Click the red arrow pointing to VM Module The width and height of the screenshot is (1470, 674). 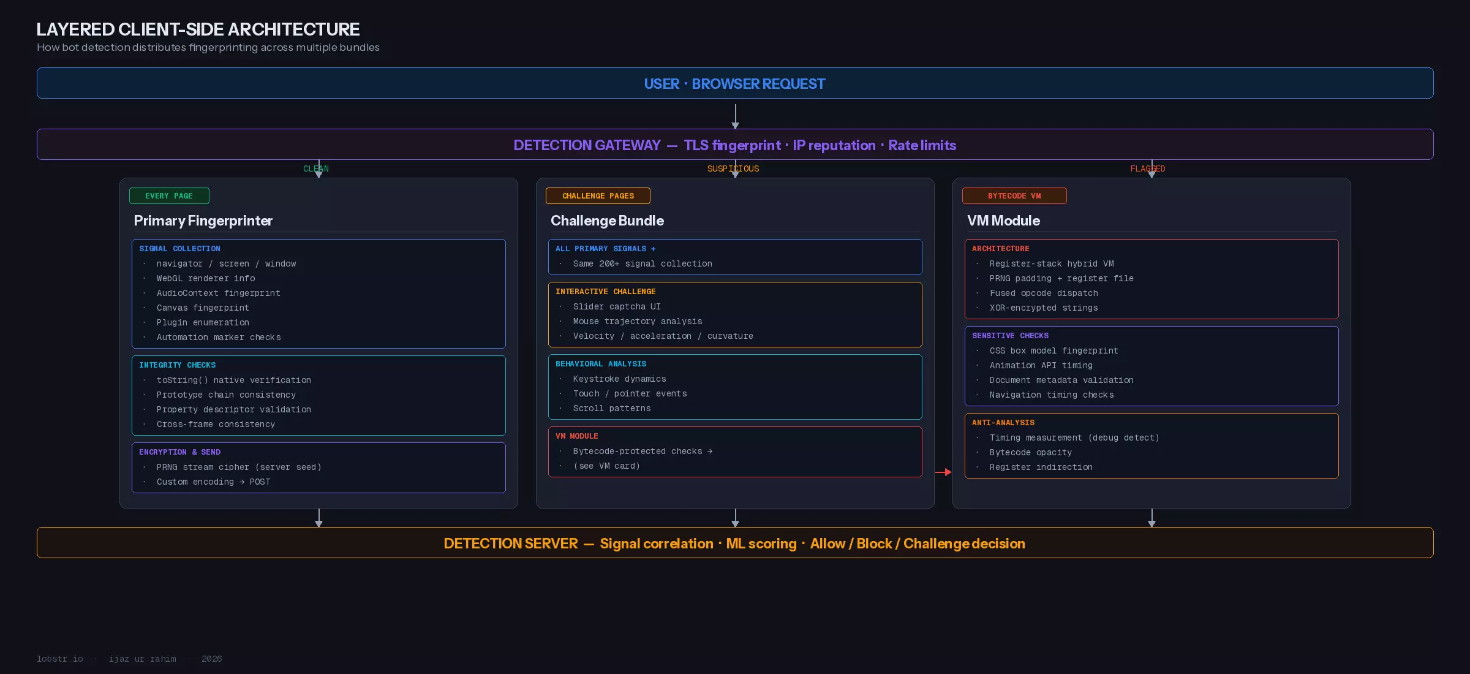(944, 472)
